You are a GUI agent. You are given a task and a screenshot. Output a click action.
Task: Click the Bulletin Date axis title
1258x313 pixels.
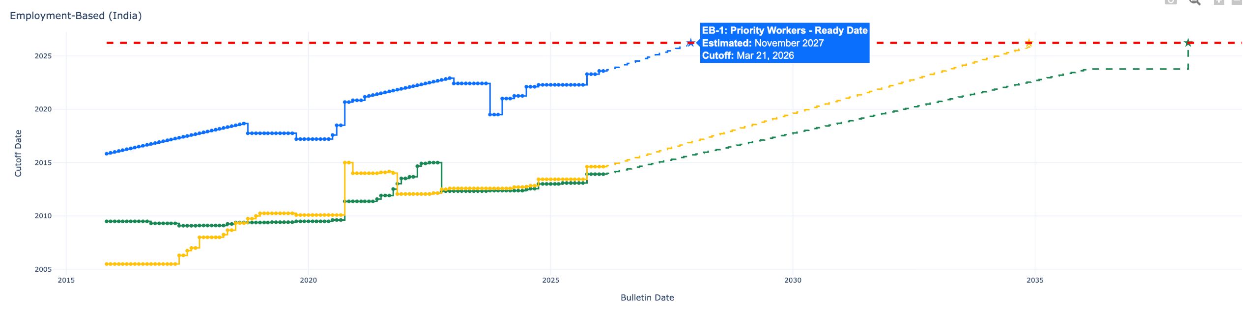click(647, 297)
